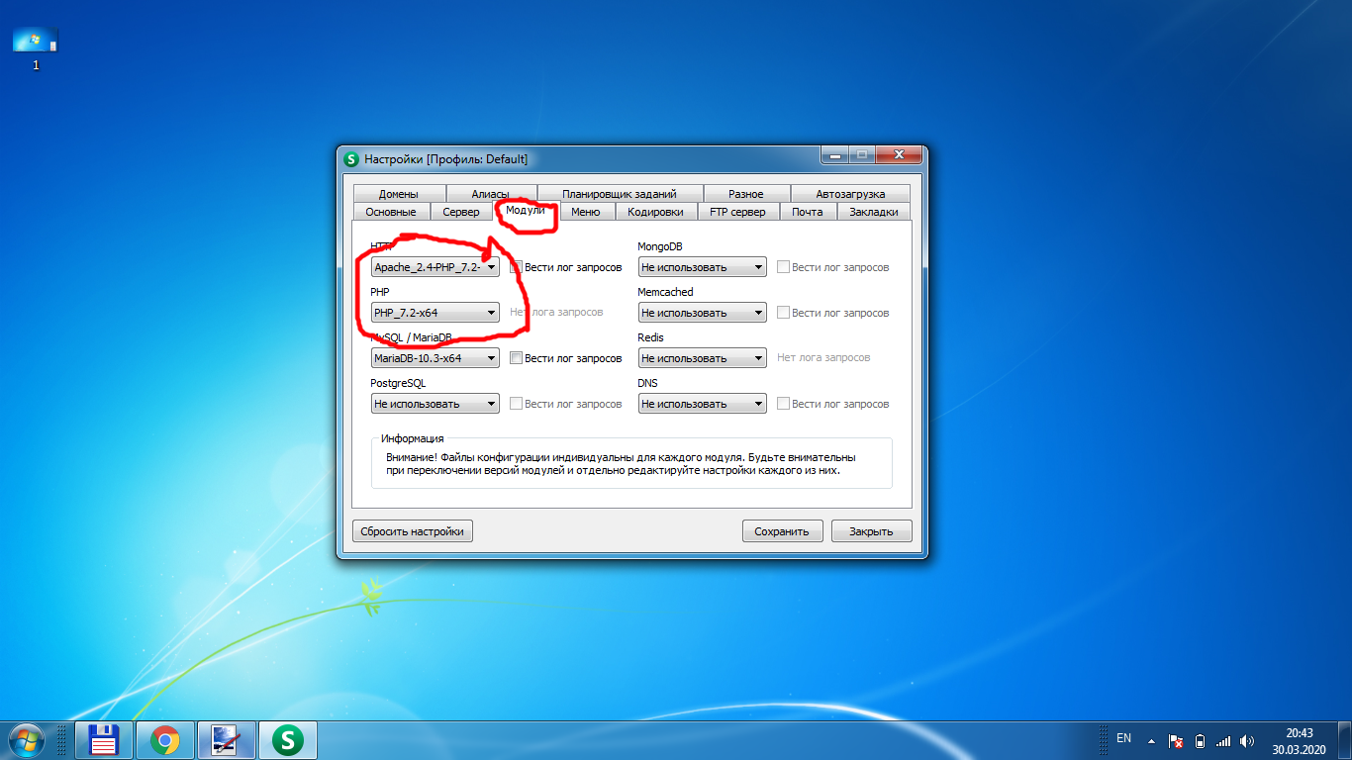1352x760 pixels.
Task: Enable request logging for HTTP module
Action: coord(516,267)
